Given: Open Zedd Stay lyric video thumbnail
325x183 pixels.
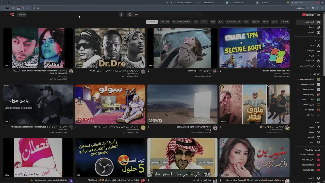Looking at the screenshot, I should click(182, 104).
